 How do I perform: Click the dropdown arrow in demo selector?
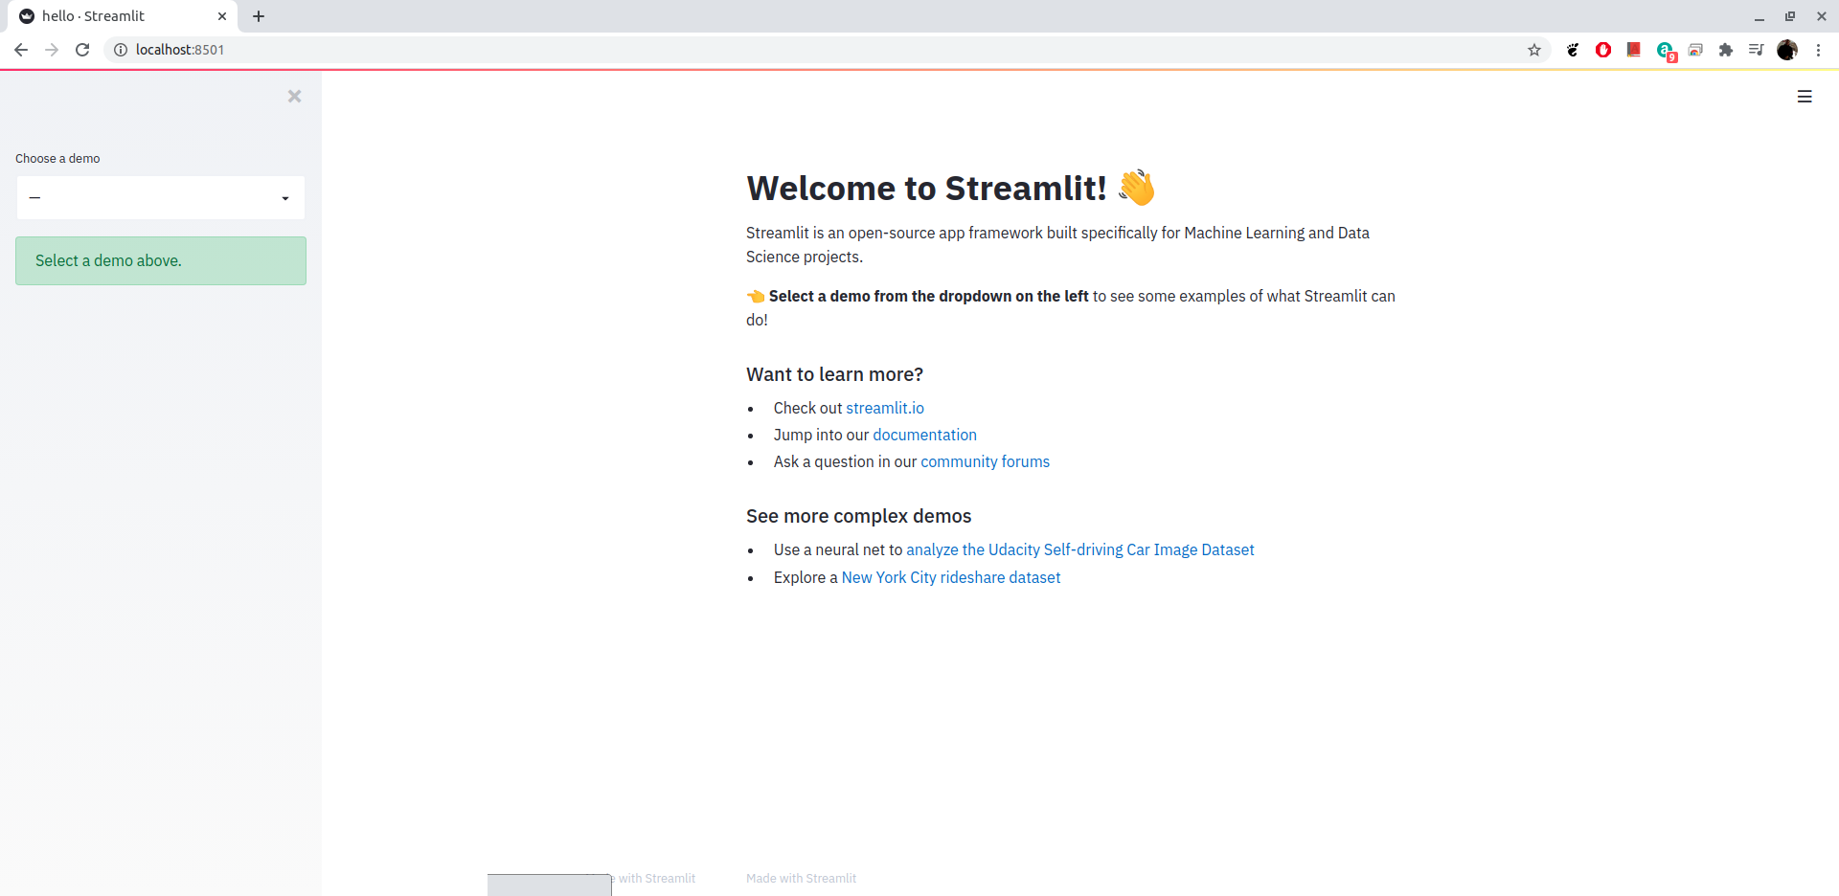coord(285,198)
